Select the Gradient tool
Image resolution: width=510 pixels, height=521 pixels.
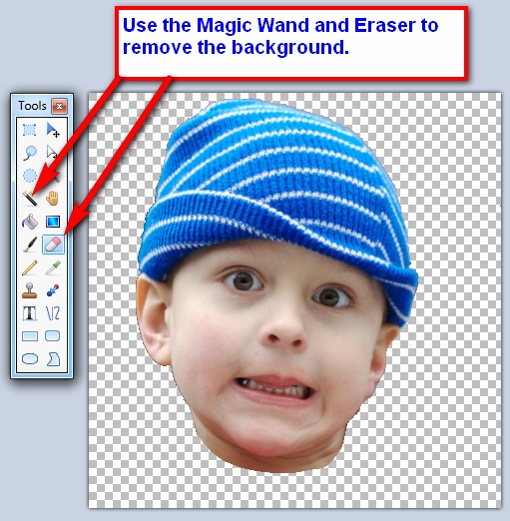click(53, 222)
